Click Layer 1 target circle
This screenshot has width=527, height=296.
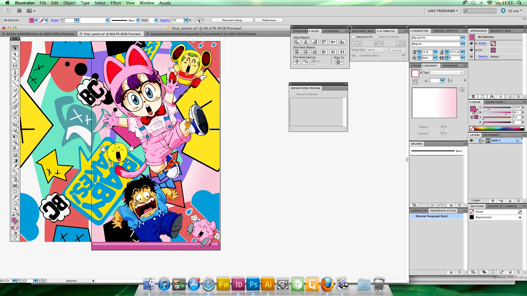[x=517, y=141]
